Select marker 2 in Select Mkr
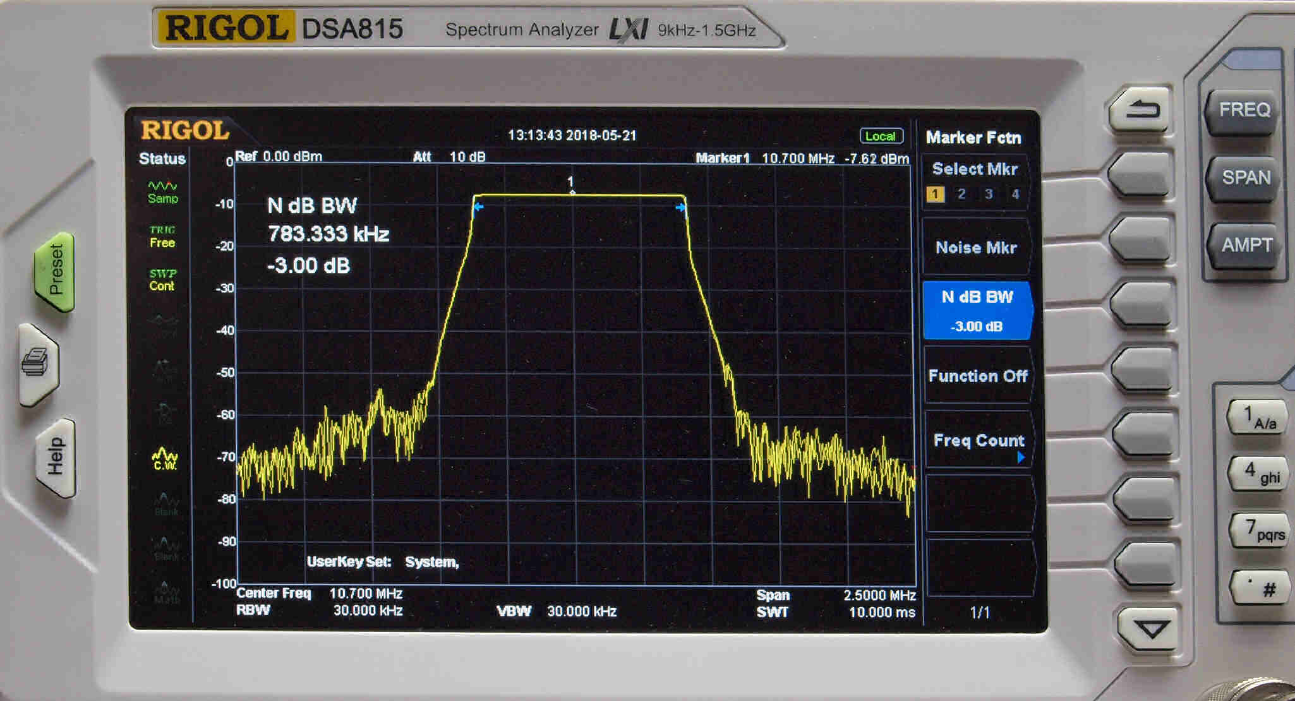The width and height of the screenshot is (1295, 701). (961, 195)
